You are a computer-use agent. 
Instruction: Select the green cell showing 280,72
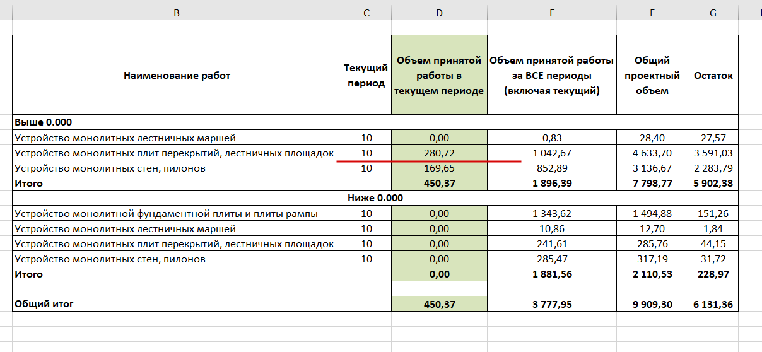[x=439, y=153]
